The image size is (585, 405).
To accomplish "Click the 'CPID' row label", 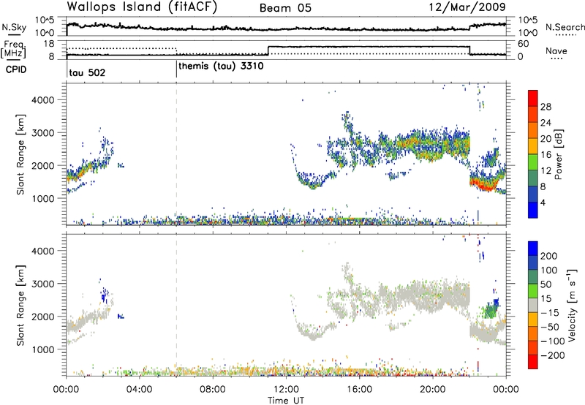I will point(16,69).
